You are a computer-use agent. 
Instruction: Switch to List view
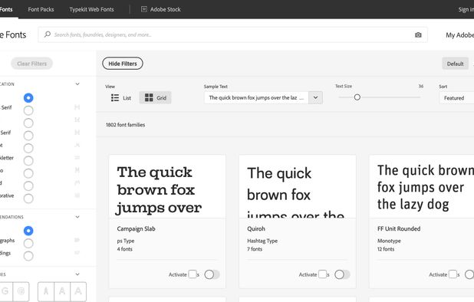click(x=121, y=98)
